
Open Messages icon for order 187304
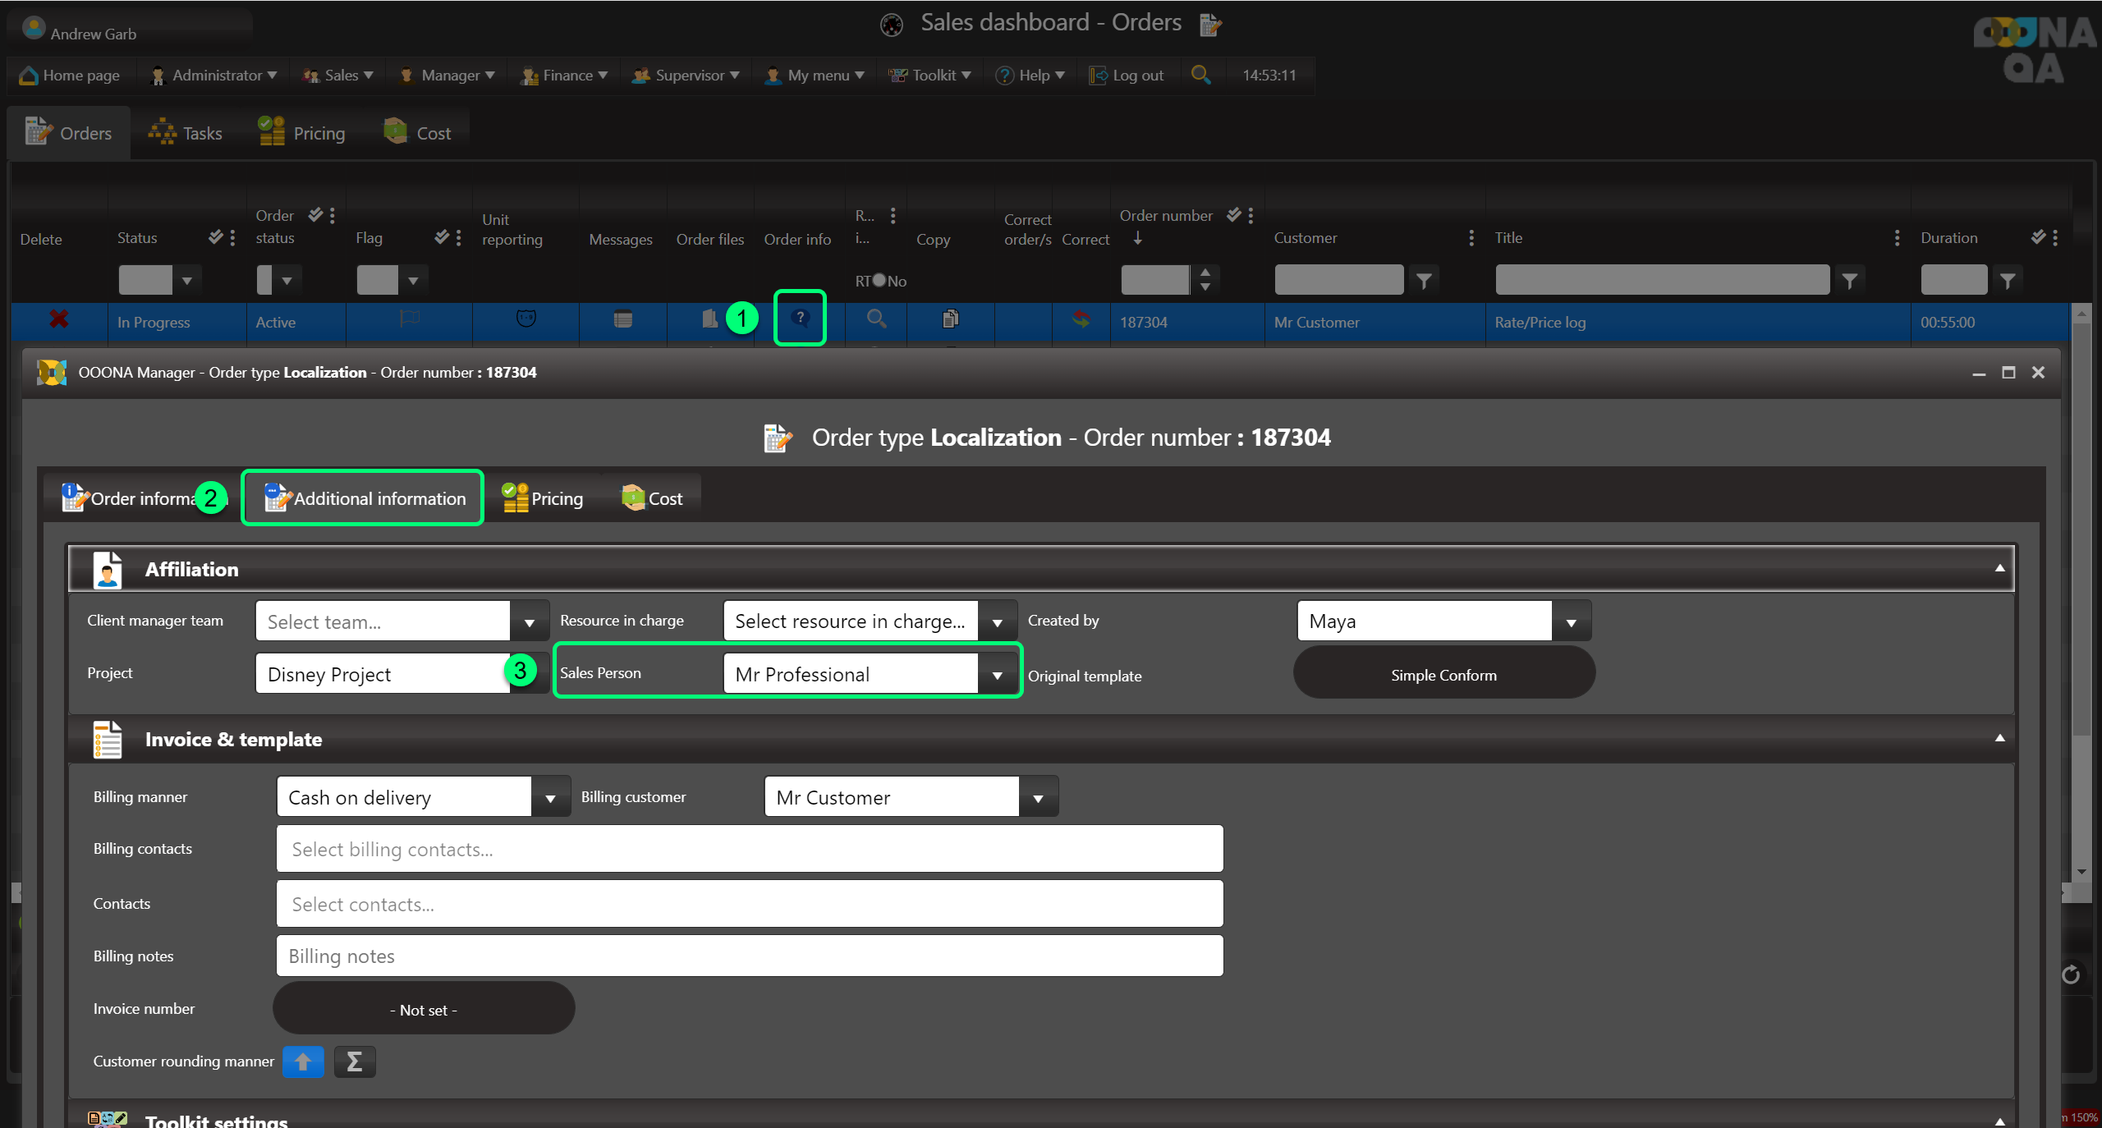(623, 319)
